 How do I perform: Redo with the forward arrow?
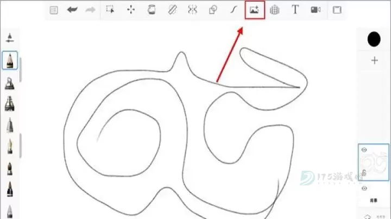tap(90, 10)
